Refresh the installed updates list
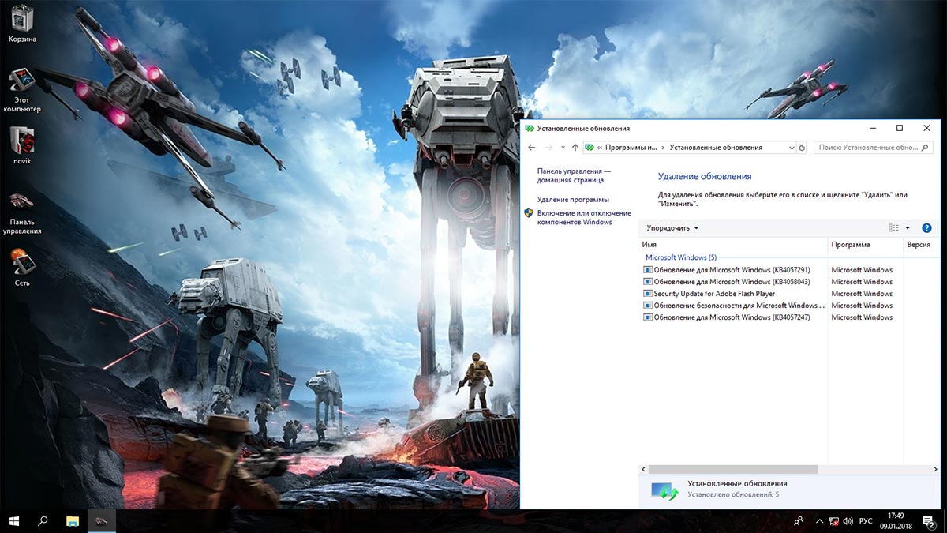Screen dimensions: 947x533 click(x=803, y=148)
